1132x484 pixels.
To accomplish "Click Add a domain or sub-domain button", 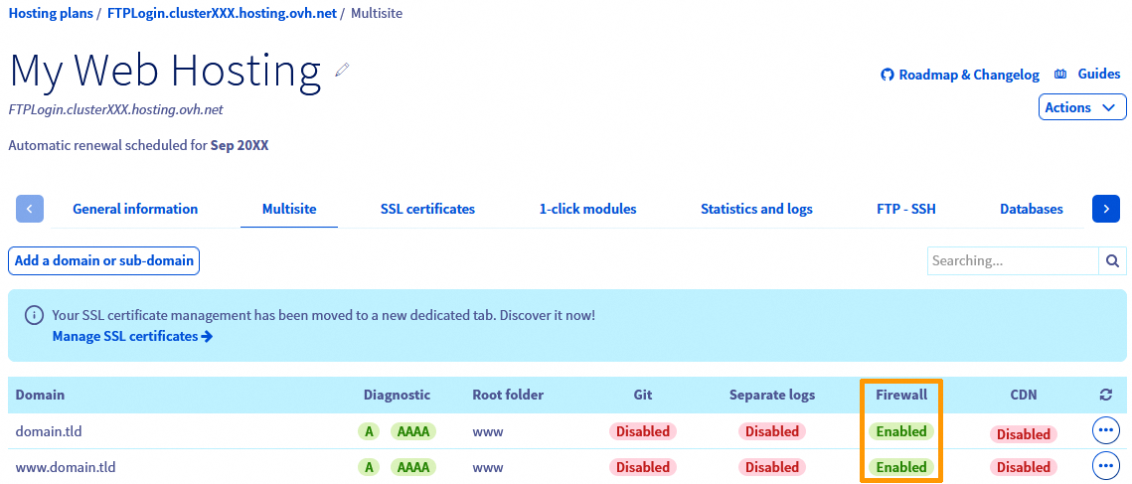I will tap(104, 260).
